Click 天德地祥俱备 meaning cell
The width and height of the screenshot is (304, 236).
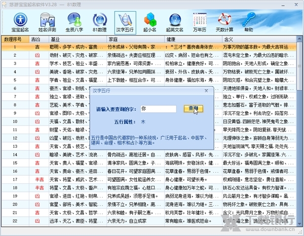(258, 89)
